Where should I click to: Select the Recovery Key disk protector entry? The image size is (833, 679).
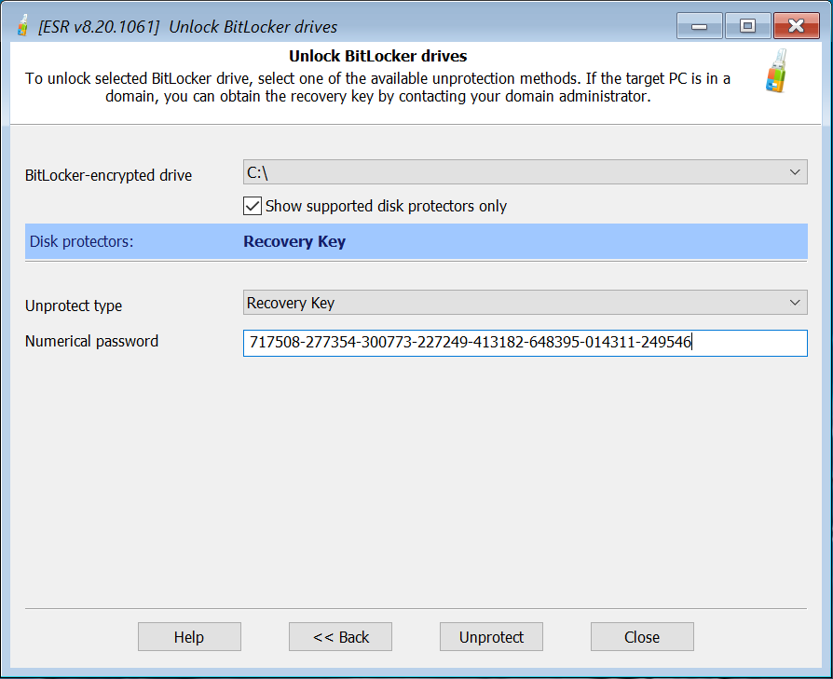pos(294,241)
